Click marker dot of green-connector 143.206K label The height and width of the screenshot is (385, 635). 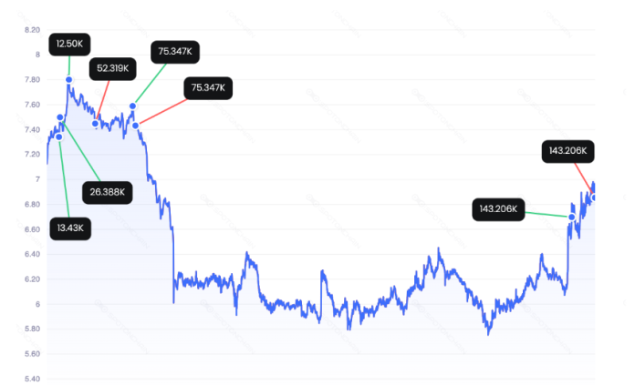(572, 217)
